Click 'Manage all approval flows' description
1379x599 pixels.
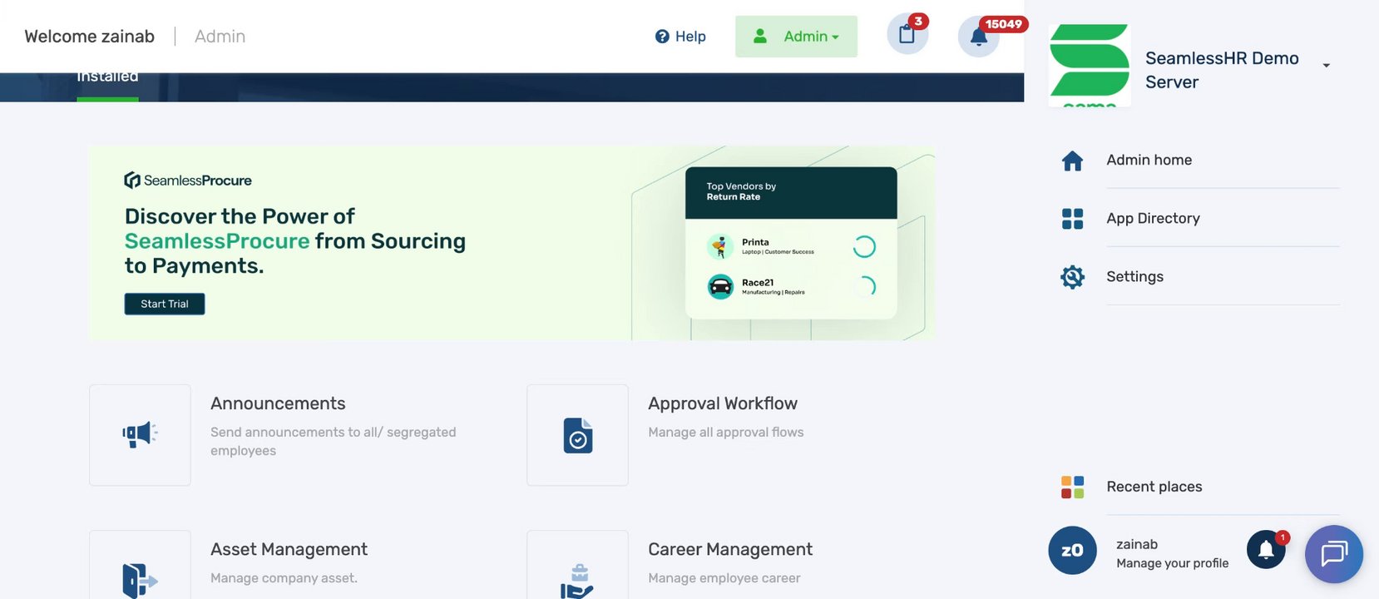(725, 433)
